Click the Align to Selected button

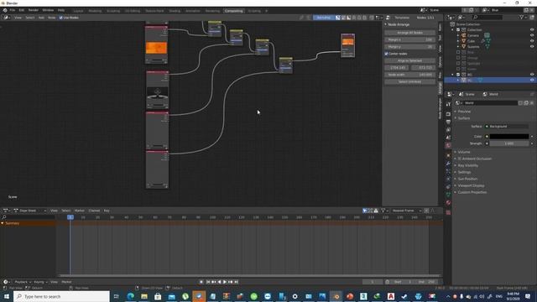click(x=409, y=60)
